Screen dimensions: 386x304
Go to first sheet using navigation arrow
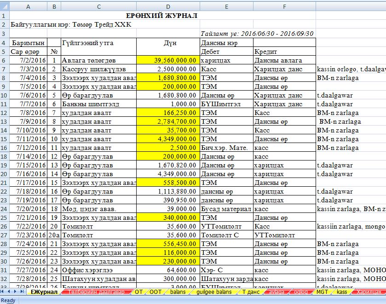point(2,292)
